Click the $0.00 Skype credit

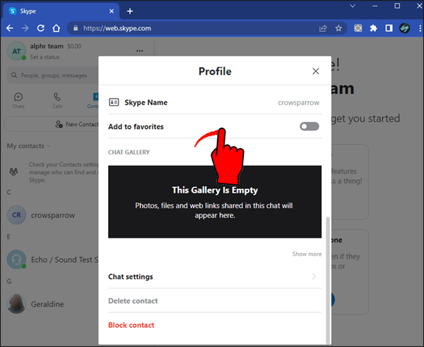tap(74, 47)
